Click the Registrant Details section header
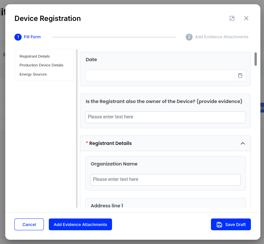Image resolution: width=264 pixels, height=244 pixels. 165,143
